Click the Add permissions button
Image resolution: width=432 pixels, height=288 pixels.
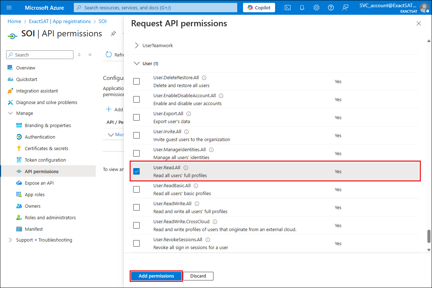pos(156,276)
